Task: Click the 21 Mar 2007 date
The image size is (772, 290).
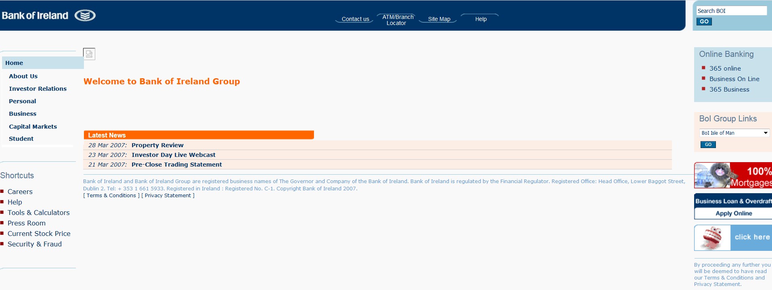Action: point(107,165)
